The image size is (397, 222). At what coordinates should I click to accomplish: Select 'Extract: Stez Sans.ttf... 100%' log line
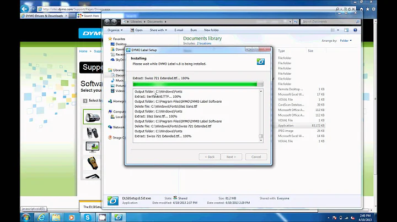tap(155, 116)
